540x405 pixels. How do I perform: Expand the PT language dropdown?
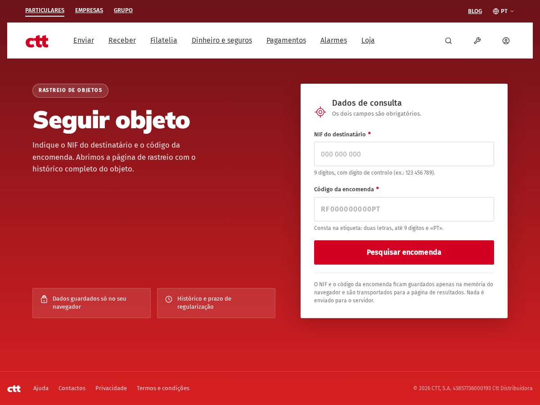[504, 11]
